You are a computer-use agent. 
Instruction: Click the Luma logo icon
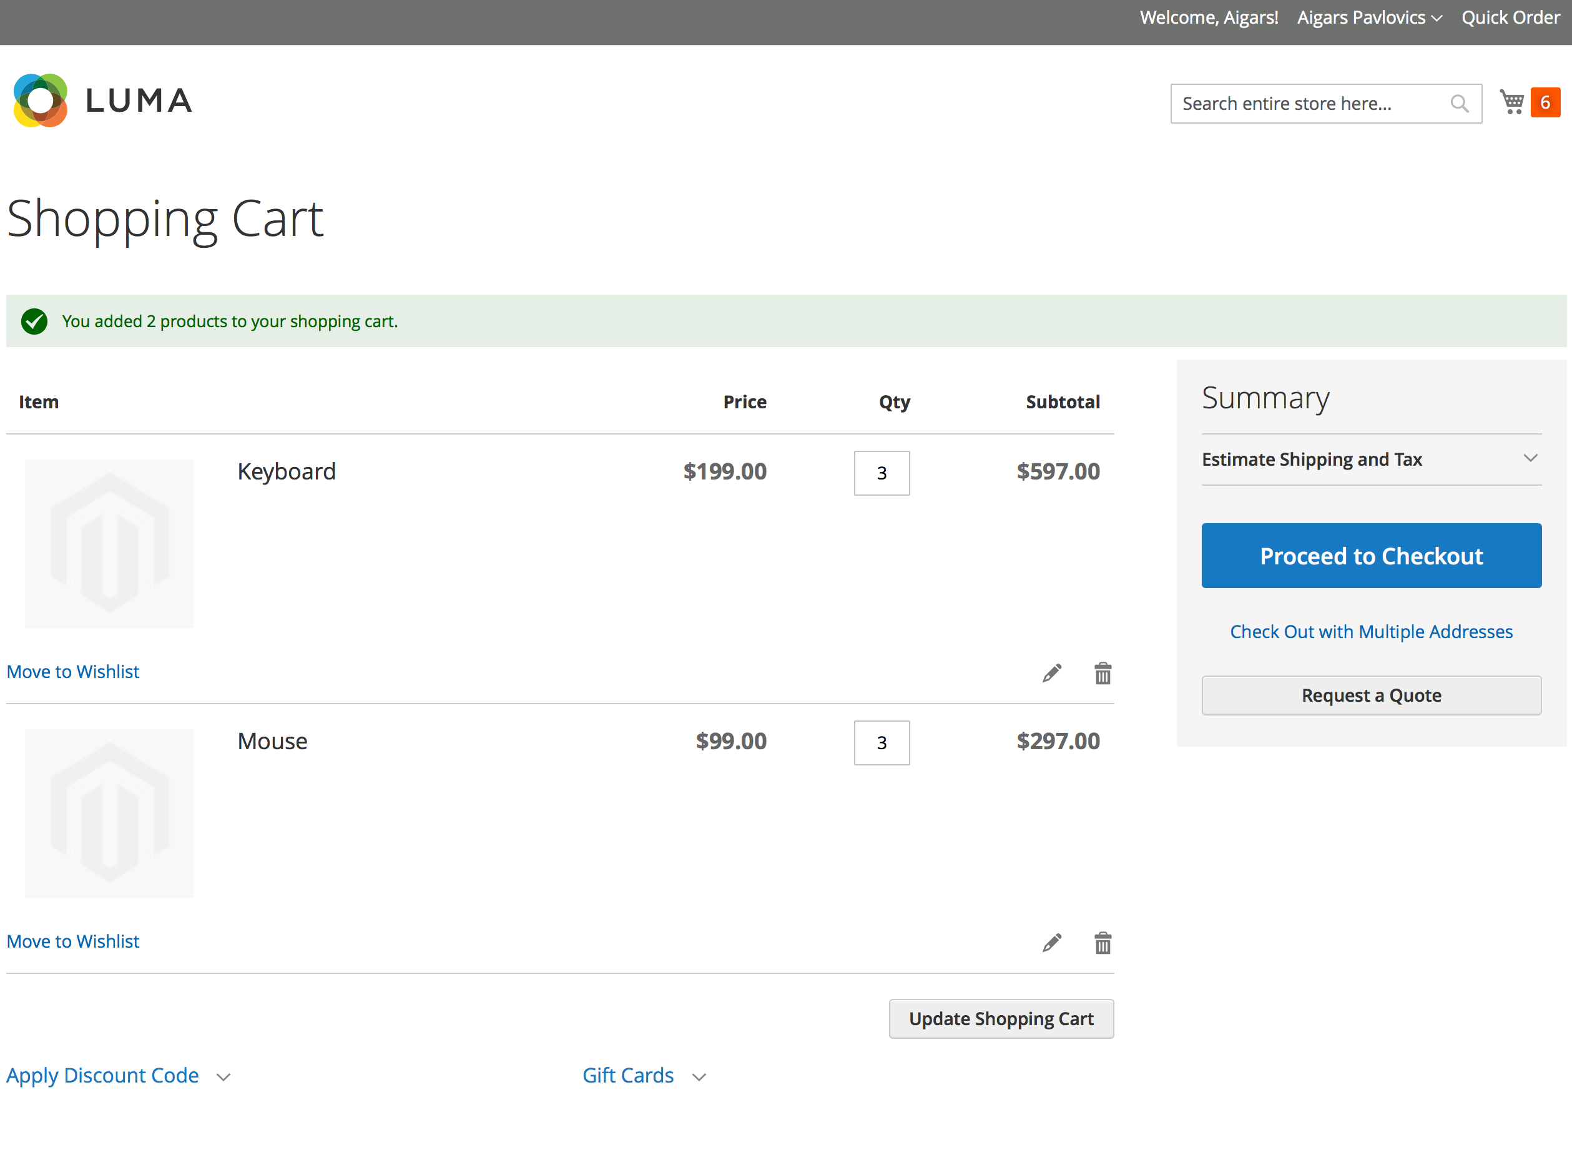pyautogui.click(x=41, y=101)
